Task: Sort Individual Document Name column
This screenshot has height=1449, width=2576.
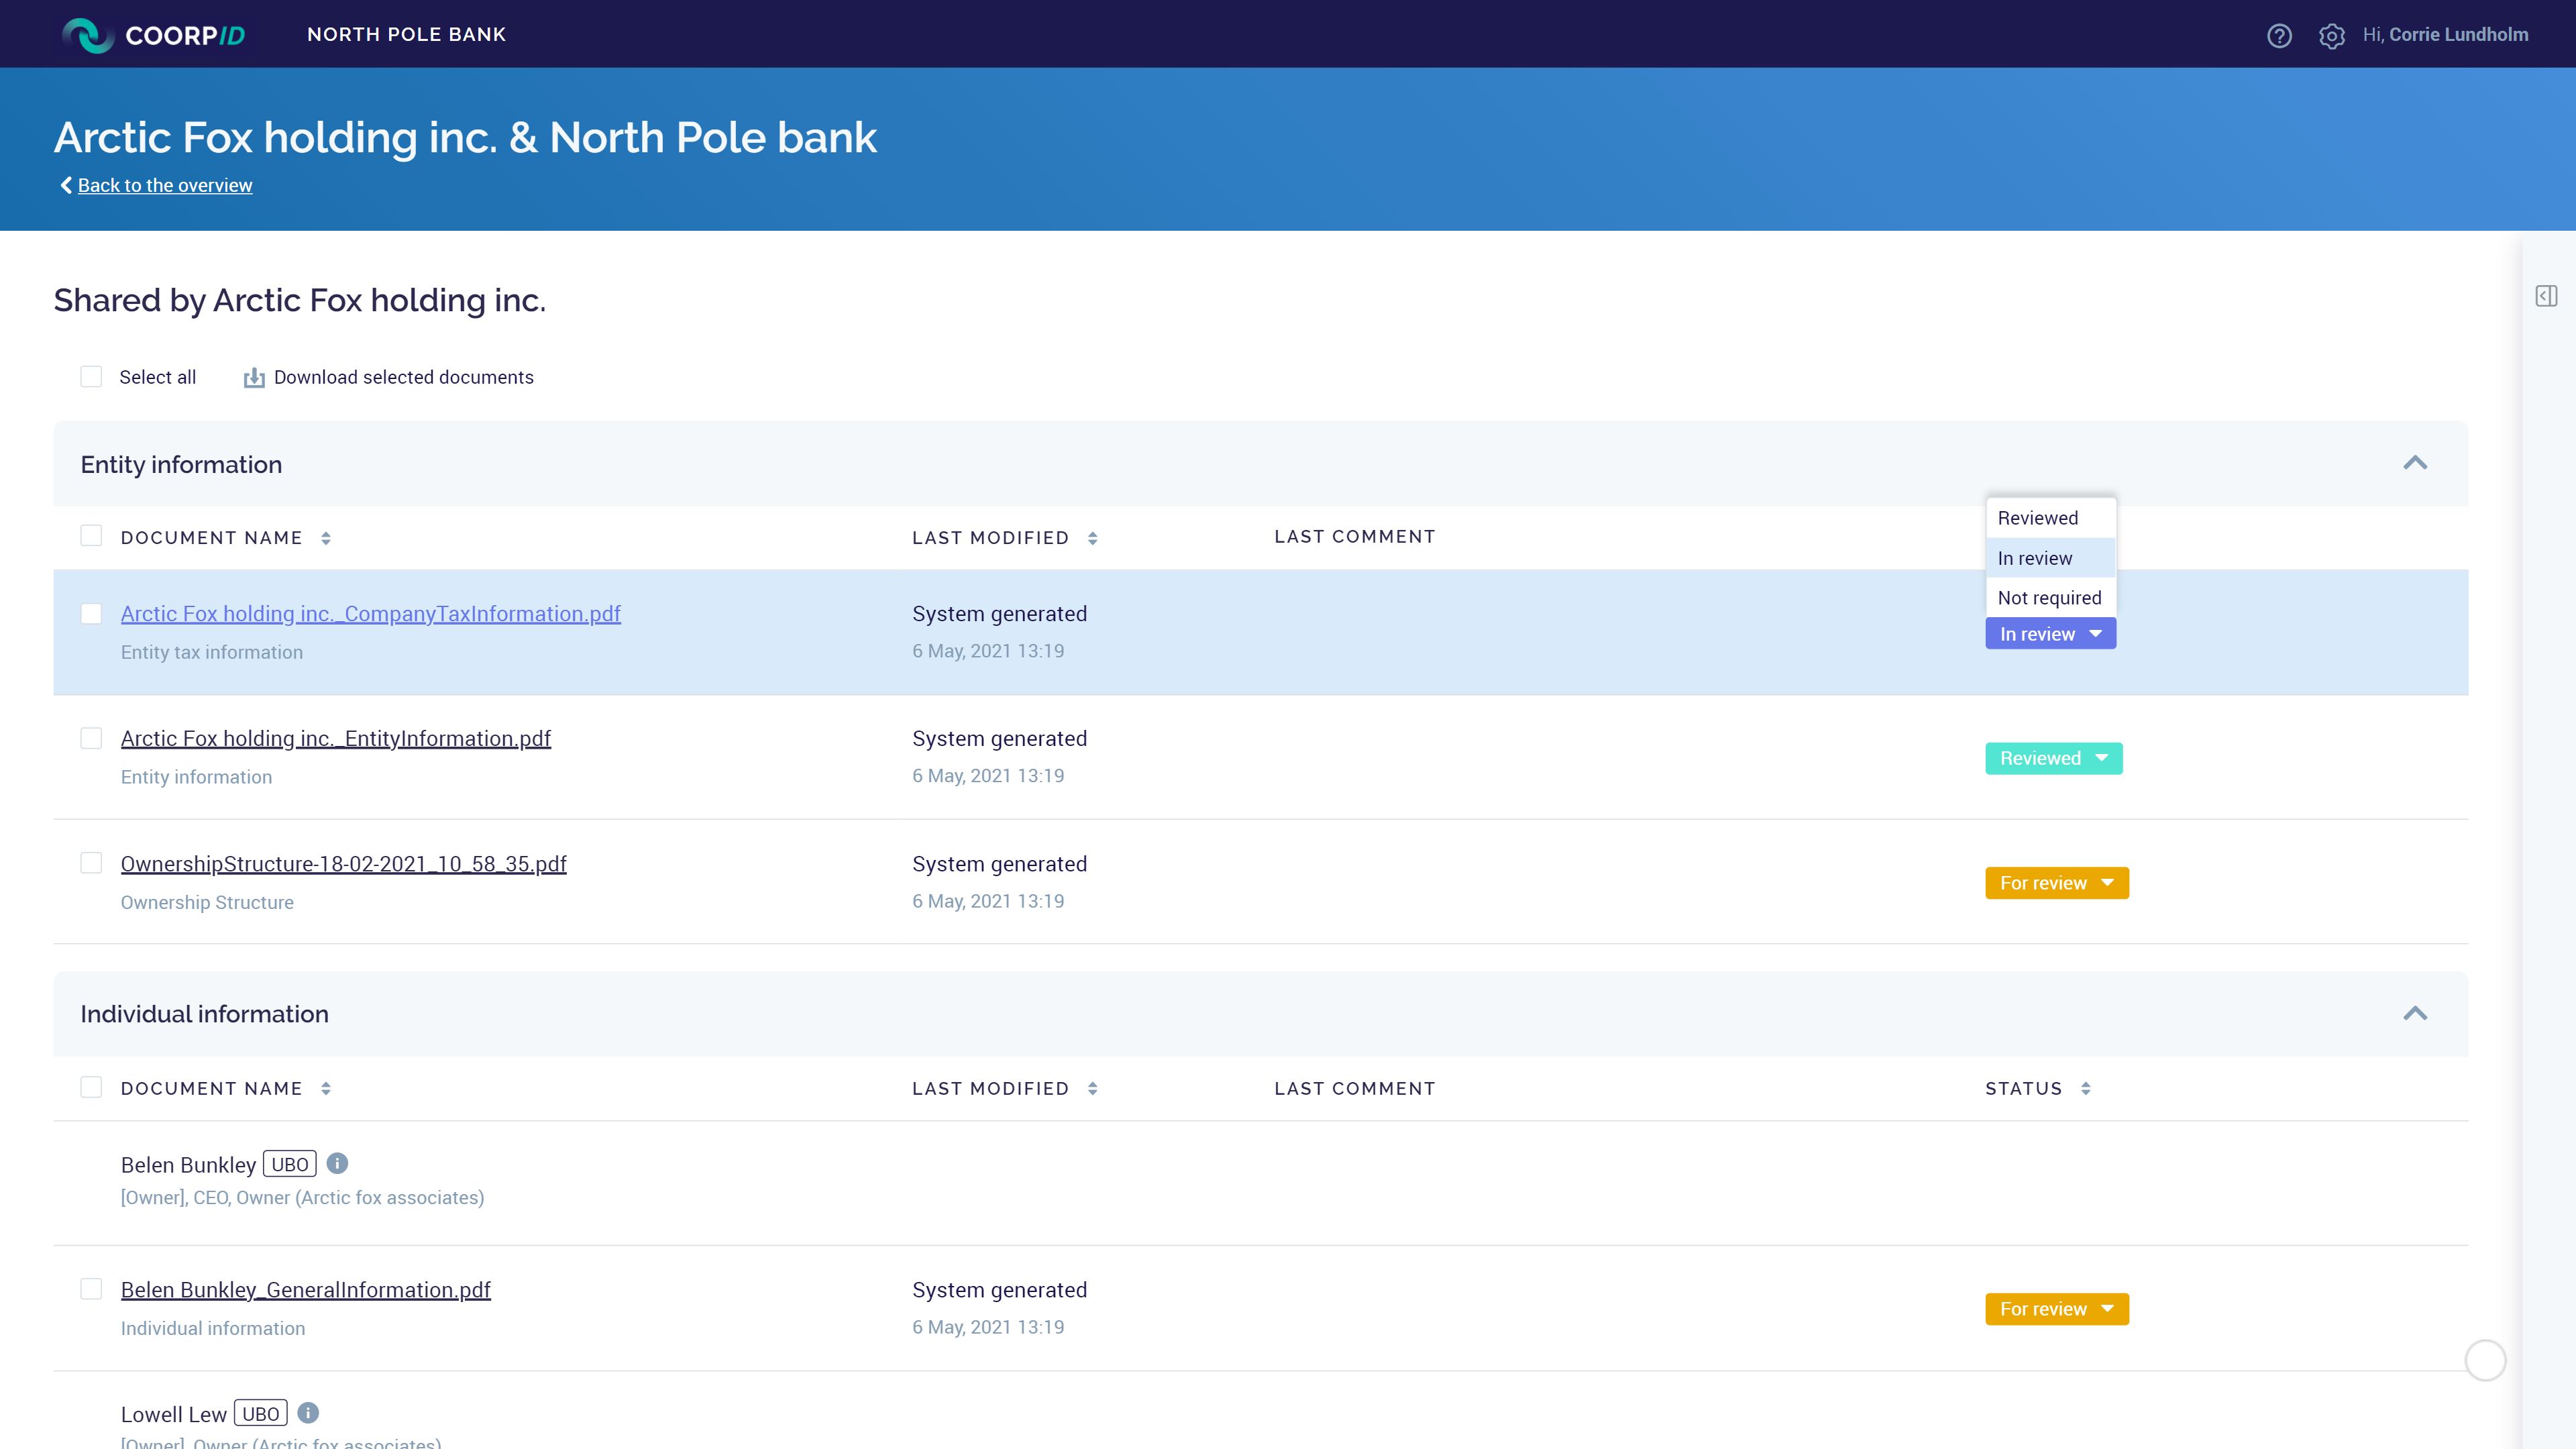Action: 326,1089
